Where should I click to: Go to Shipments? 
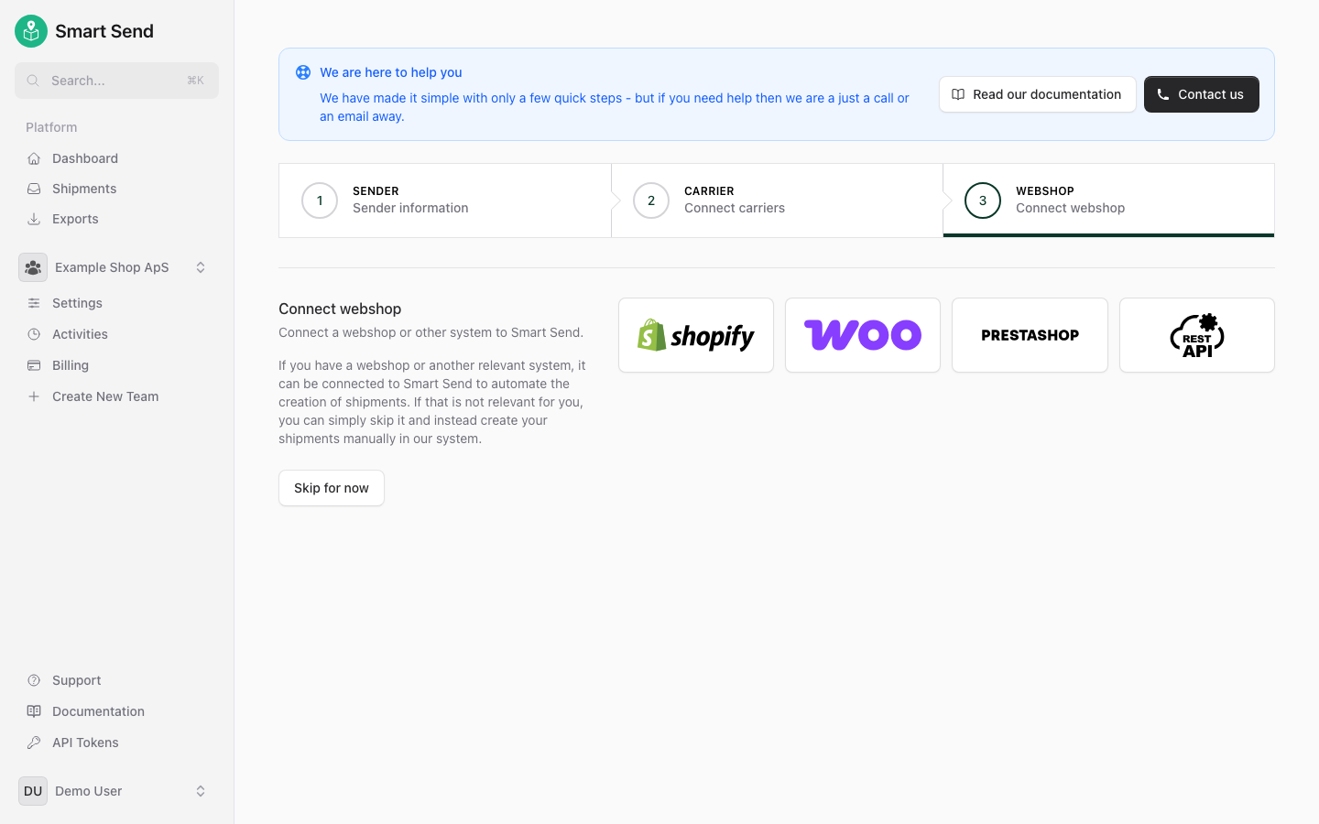point(84,188)
